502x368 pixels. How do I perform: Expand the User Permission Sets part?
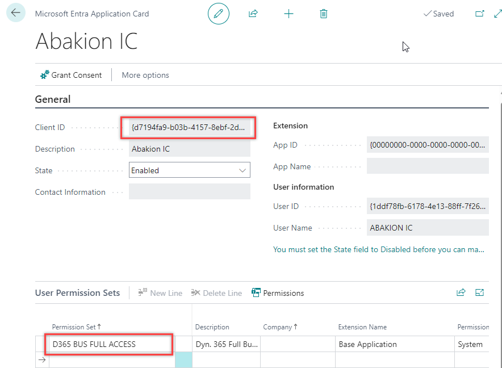(479, 292)
